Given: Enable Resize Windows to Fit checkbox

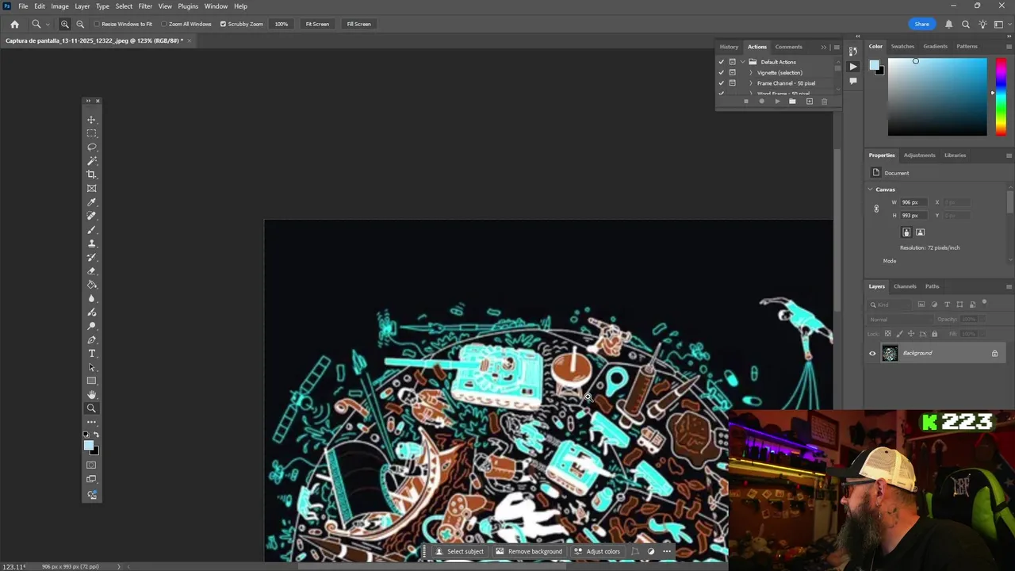Looking at the screenshot, I should point(97,24).
